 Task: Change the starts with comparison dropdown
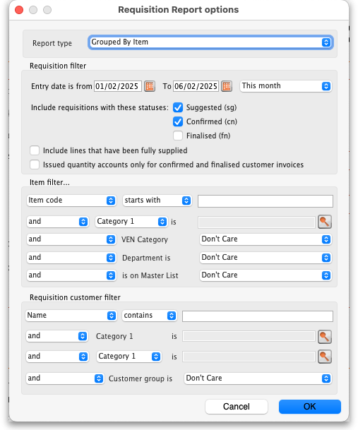coord(157,201)
